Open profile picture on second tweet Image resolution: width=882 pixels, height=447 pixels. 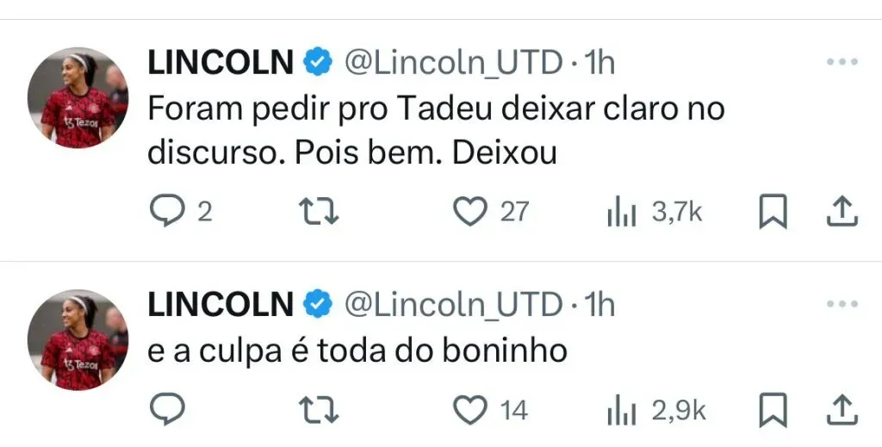point(78,339)
